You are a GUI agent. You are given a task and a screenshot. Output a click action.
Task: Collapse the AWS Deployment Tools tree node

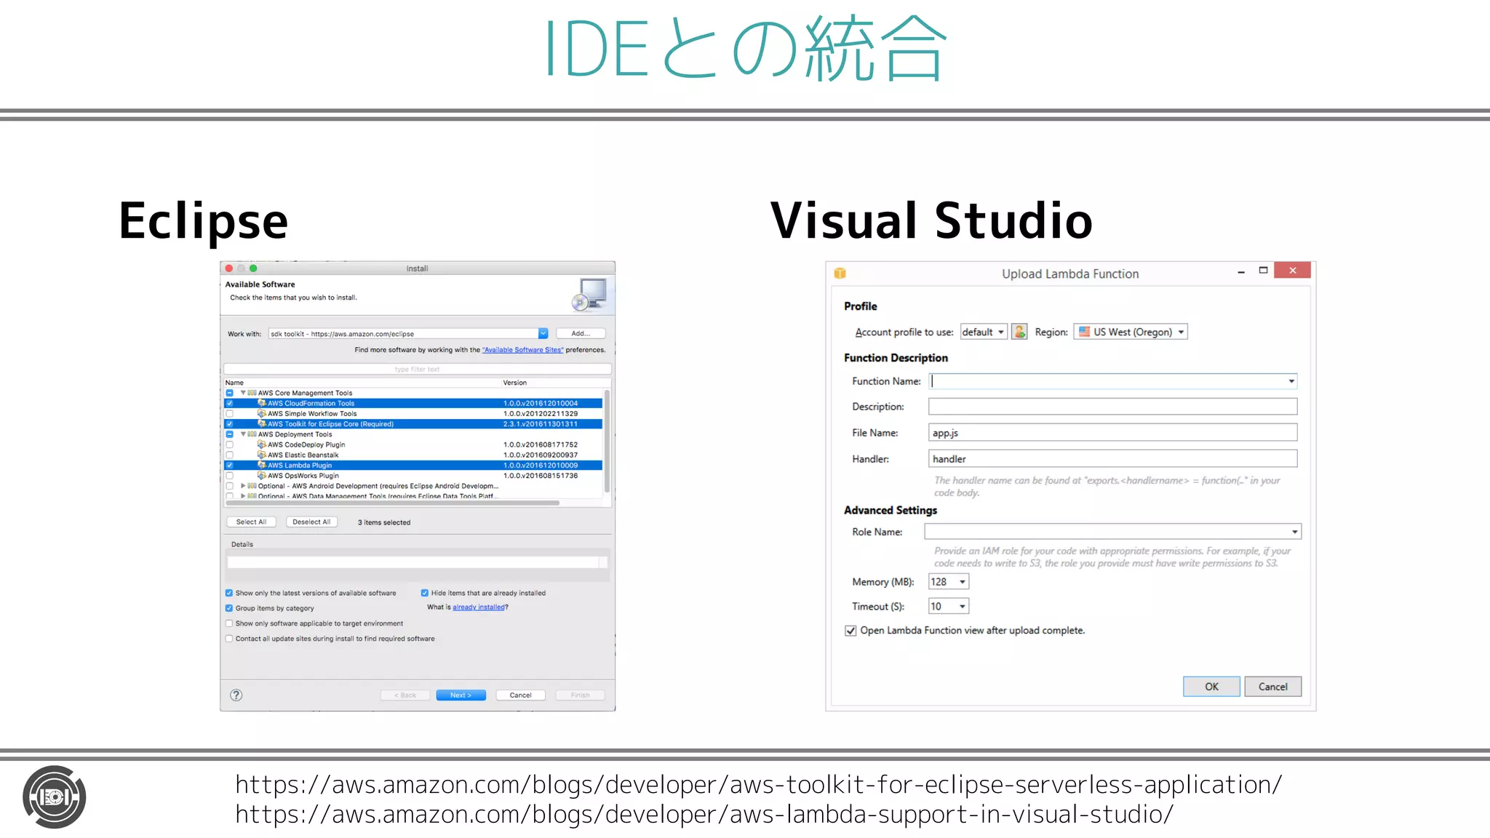point(243,434)
